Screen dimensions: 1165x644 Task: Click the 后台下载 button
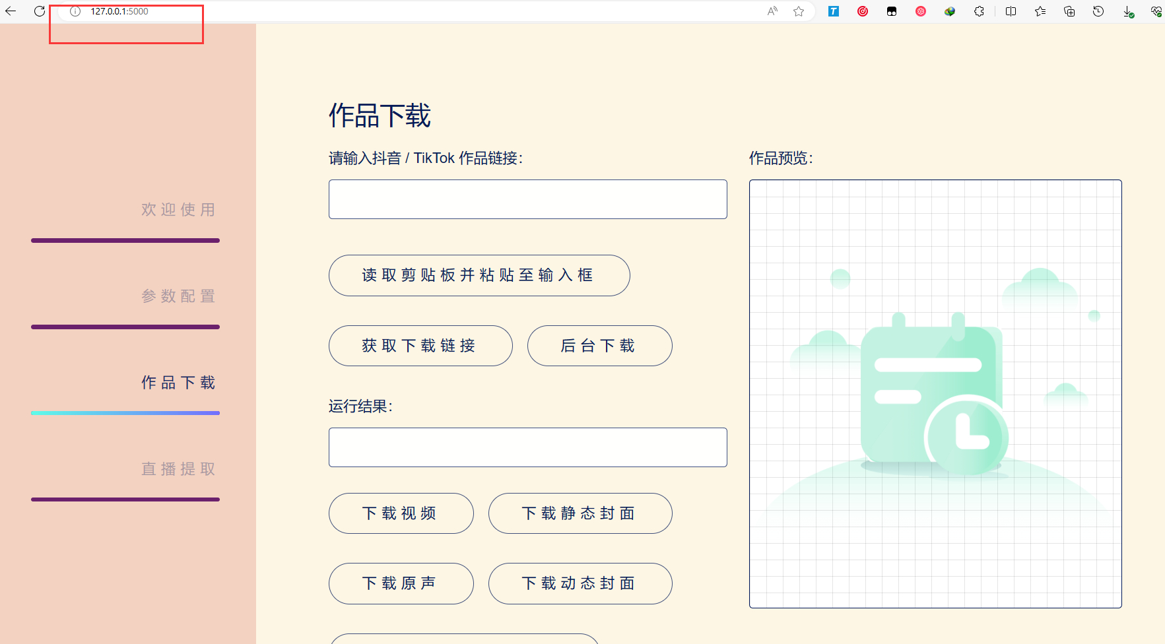pyautogui.click(x=599, y=346)
